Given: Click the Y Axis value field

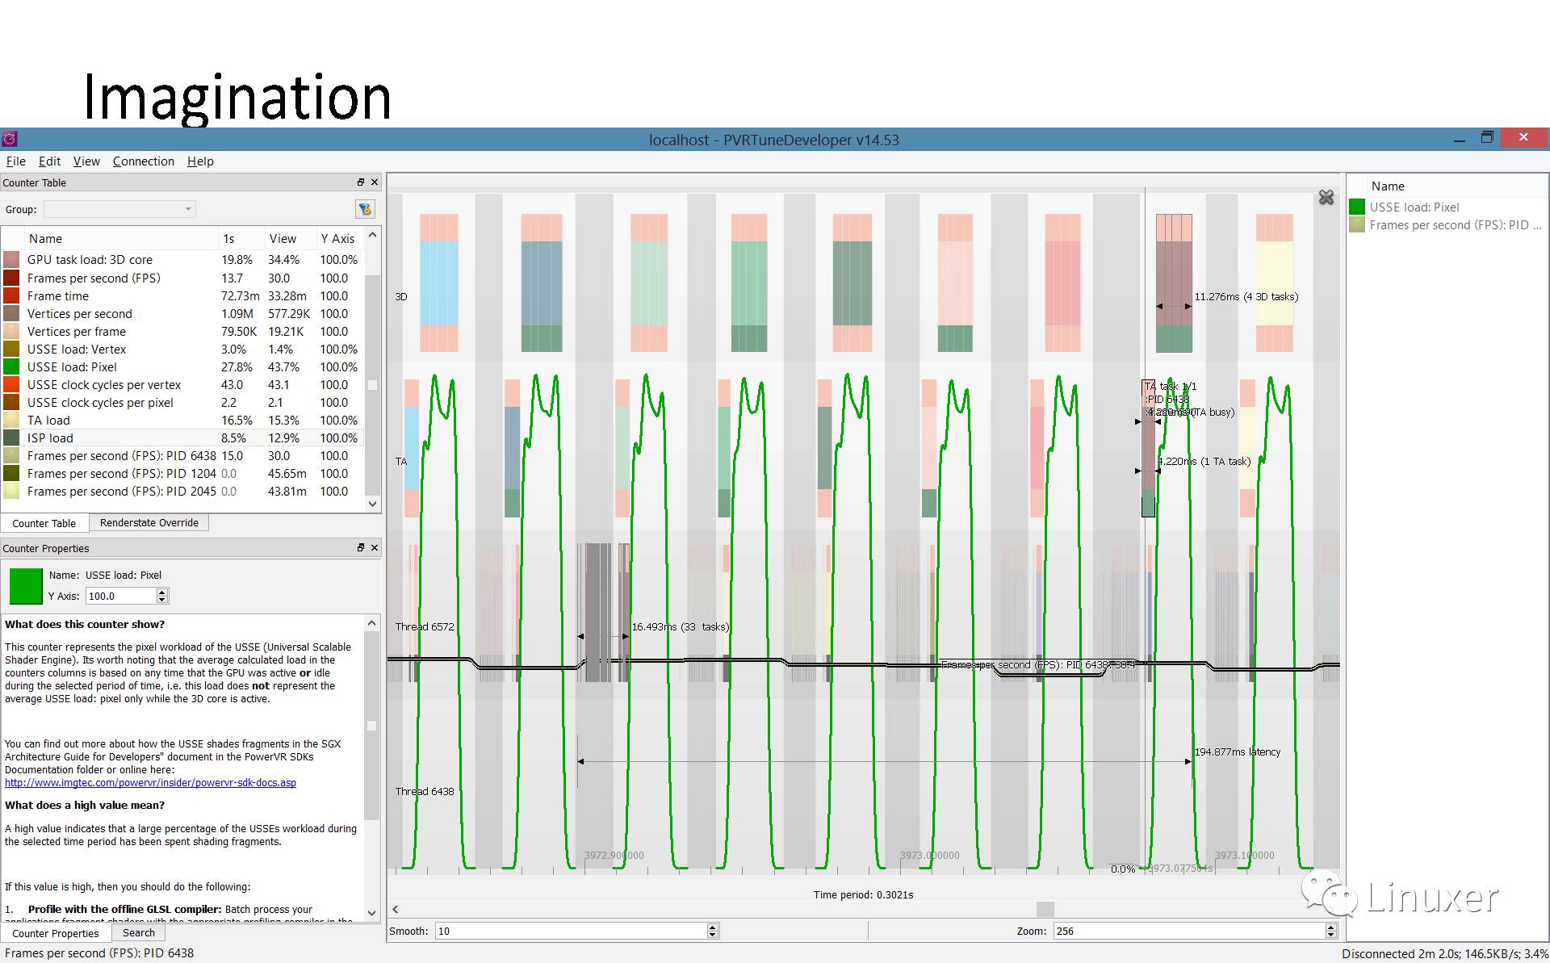Looking at the screenshot, I should point(119,596).
